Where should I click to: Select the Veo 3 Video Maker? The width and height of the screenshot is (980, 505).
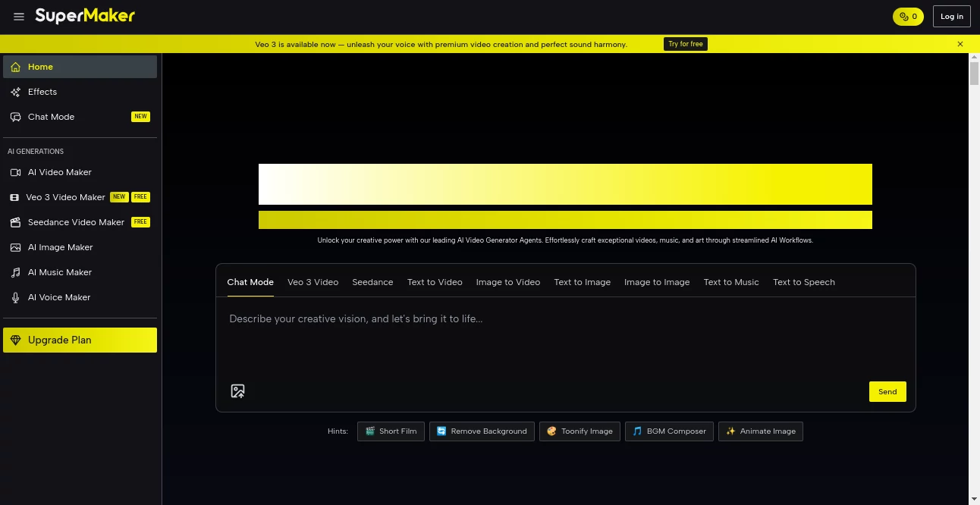point(65,197)
